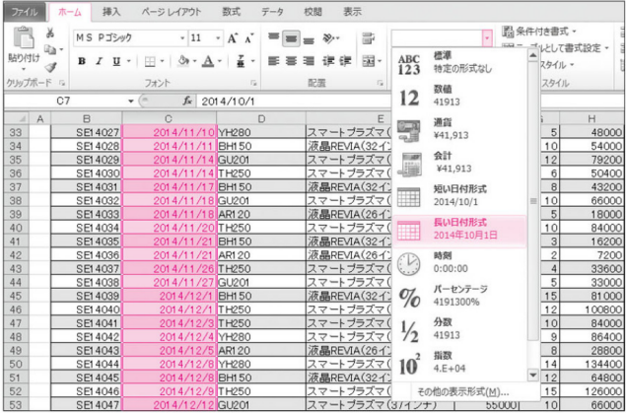Click the conditional formatting icon
The width and height of the screenshot is (626, 413).
coord(507,31)
